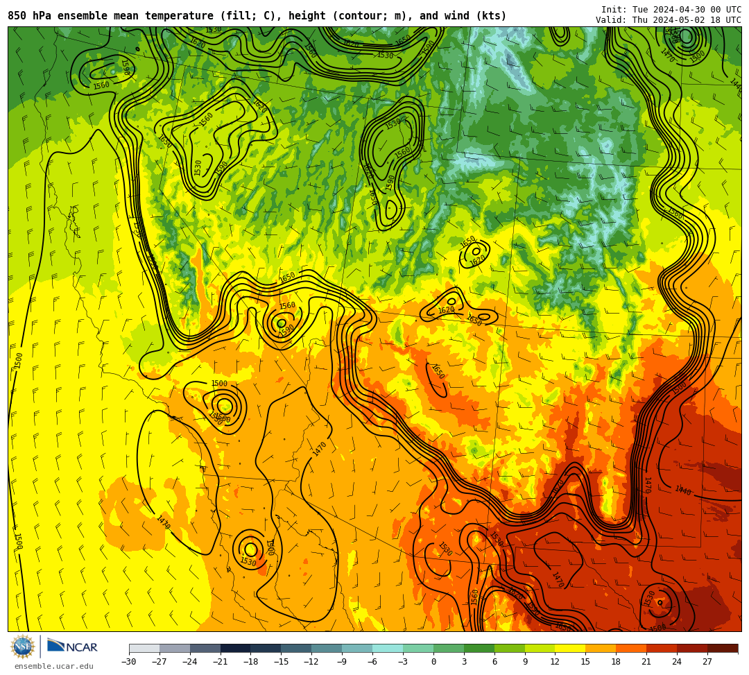
Task: Pick the yellow-green 9 to 12 colorbar segment
Action: (x=540, y=648)
